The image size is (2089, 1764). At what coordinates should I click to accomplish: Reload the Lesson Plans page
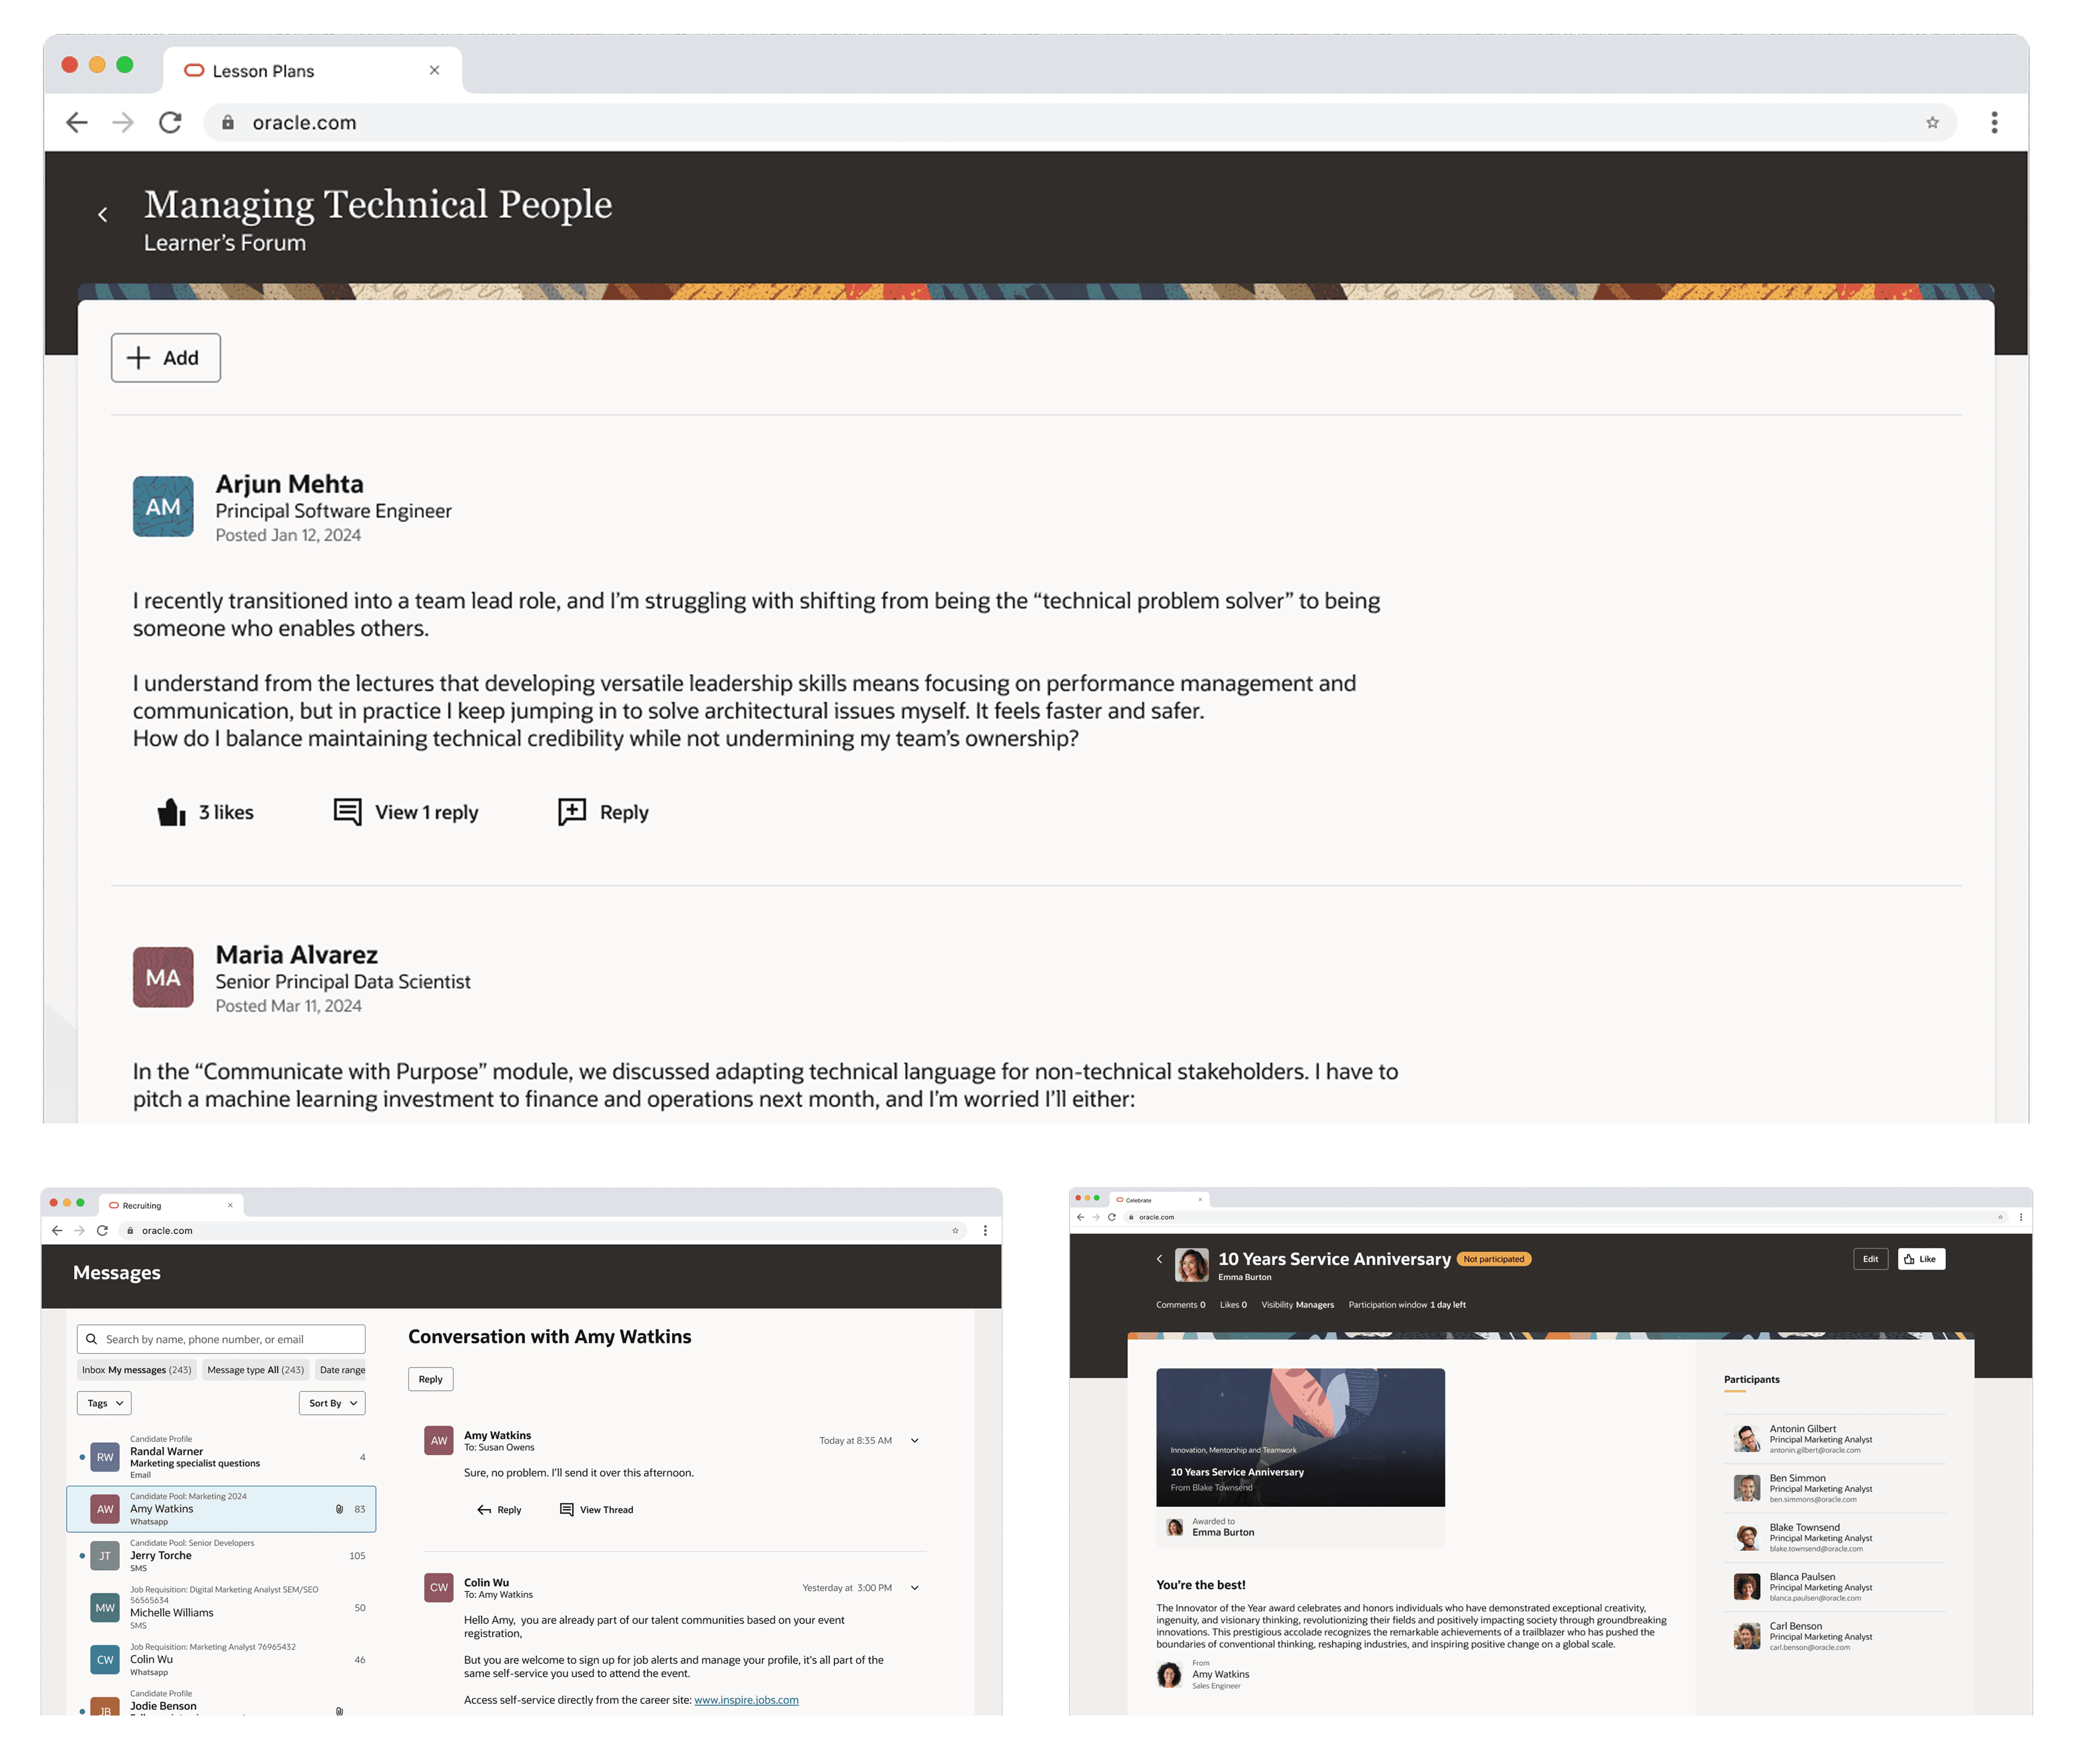pos(171,122)
